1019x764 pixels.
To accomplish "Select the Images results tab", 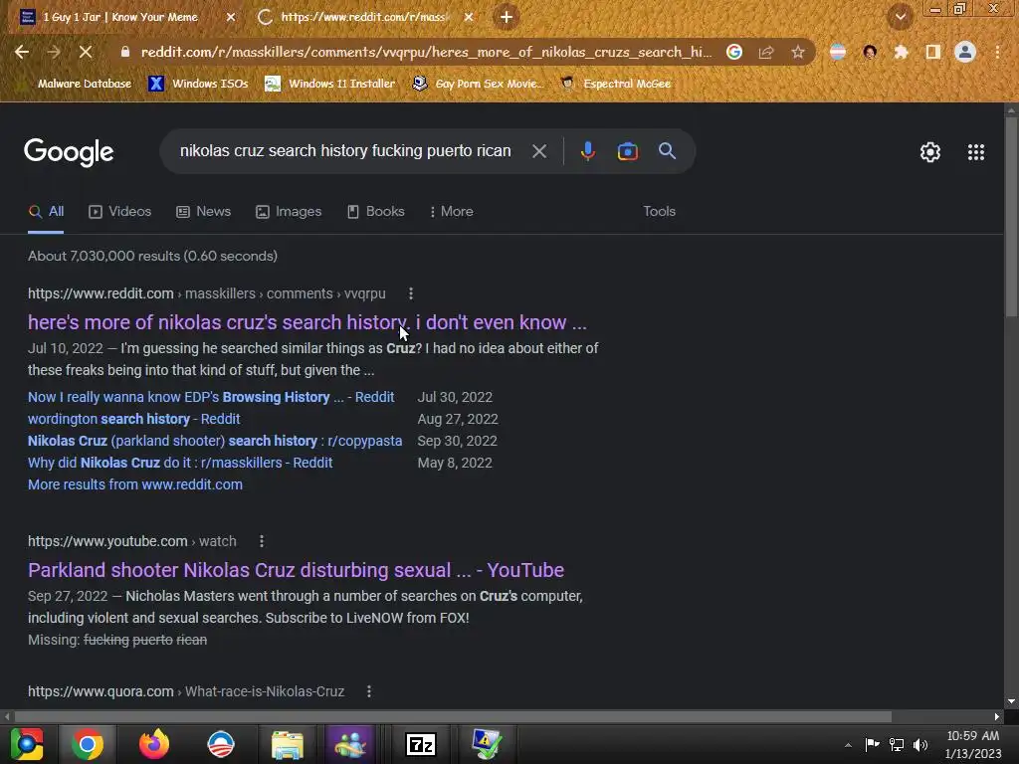I will pos(289,211).
